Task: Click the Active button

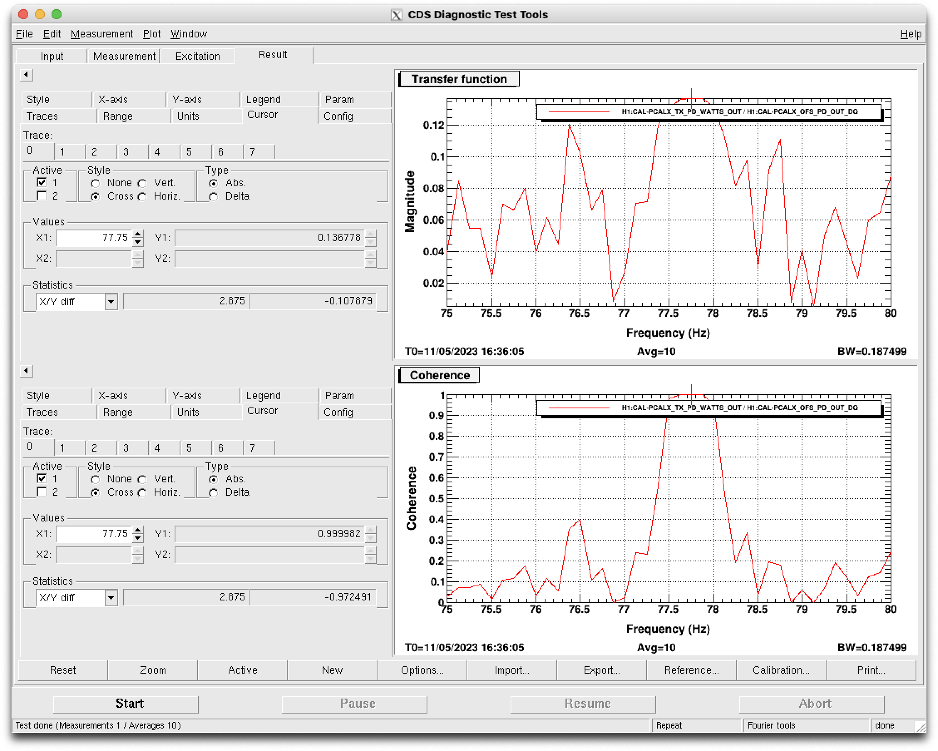Action: (243, 670)
